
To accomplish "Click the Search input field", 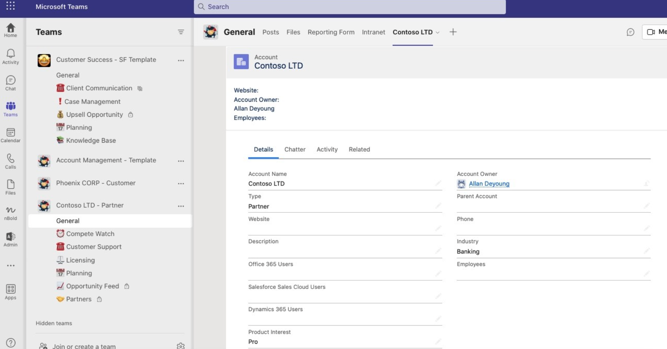I will tap(349, 7).
